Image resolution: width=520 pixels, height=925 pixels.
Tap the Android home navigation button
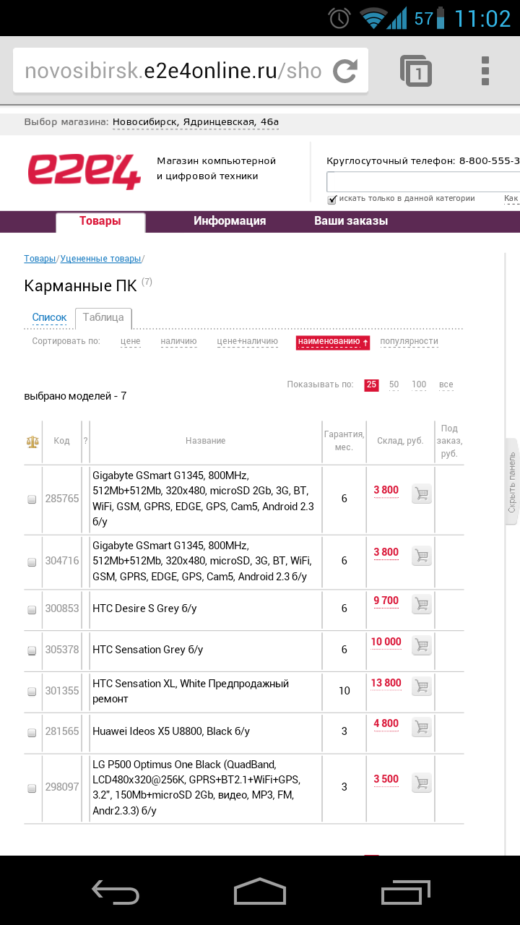click(260, 891)
